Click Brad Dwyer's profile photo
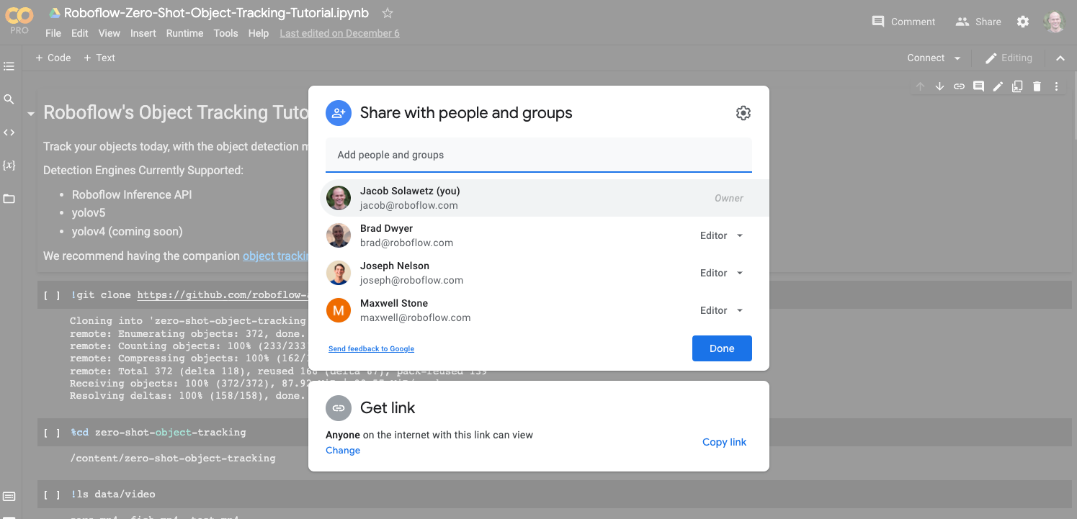 [x=338, y=235]
